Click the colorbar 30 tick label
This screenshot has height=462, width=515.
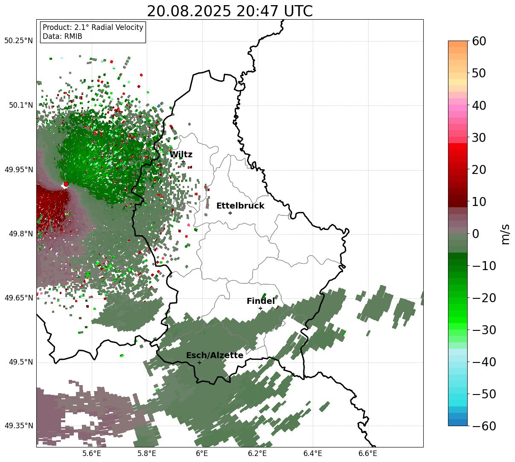[479, 138]
